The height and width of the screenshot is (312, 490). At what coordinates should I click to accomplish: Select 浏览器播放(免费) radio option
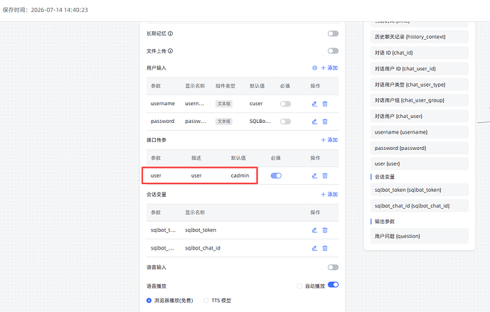coord(149,301)
